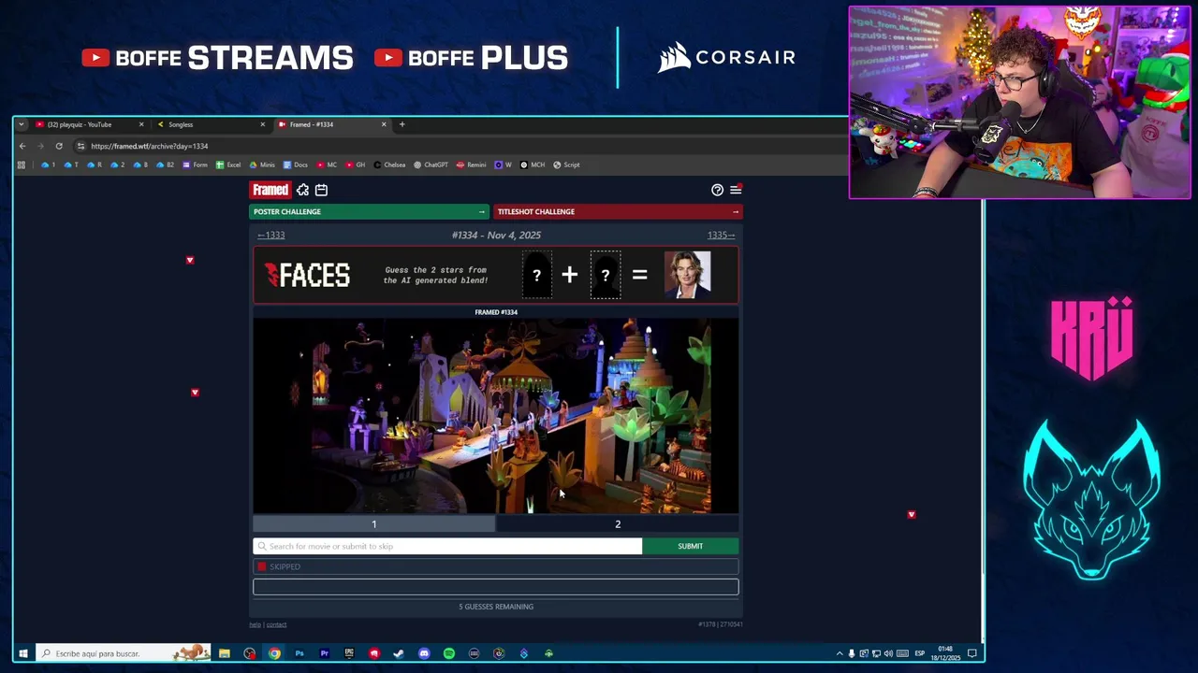This screenshot has height=673, width=1198.
Task: Close the Songless tab
Action: [x=262, y=124]
